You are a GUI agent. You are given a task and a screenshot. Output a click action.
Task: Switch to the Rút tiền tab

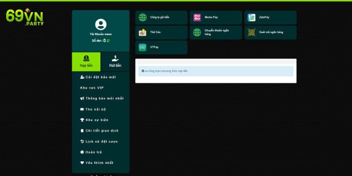point(115,62)
